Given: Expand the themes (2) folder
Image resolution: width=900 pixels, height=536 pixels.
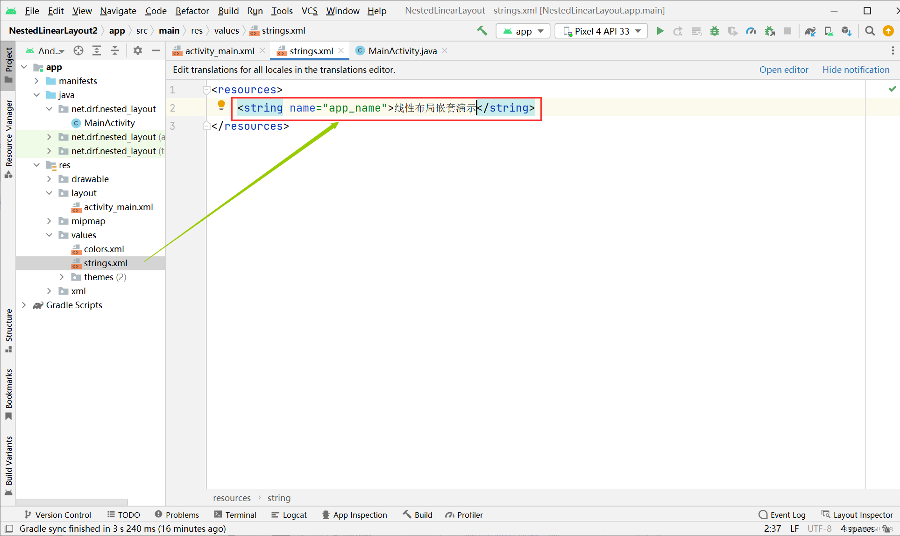Looking at the screenshot, I should tap(62, 277).
